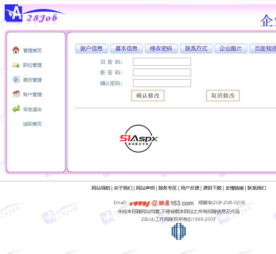Click the 取消修改 button
276x254 pixels.
click(x=223, y=96)
